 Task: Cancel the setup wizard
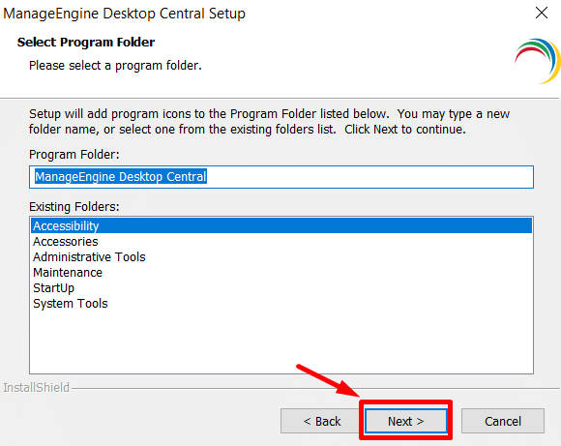tap(503, 421)
